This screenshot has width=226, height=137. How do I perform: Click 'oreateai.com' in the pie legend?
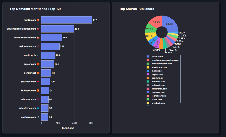(x=158, y=103)
